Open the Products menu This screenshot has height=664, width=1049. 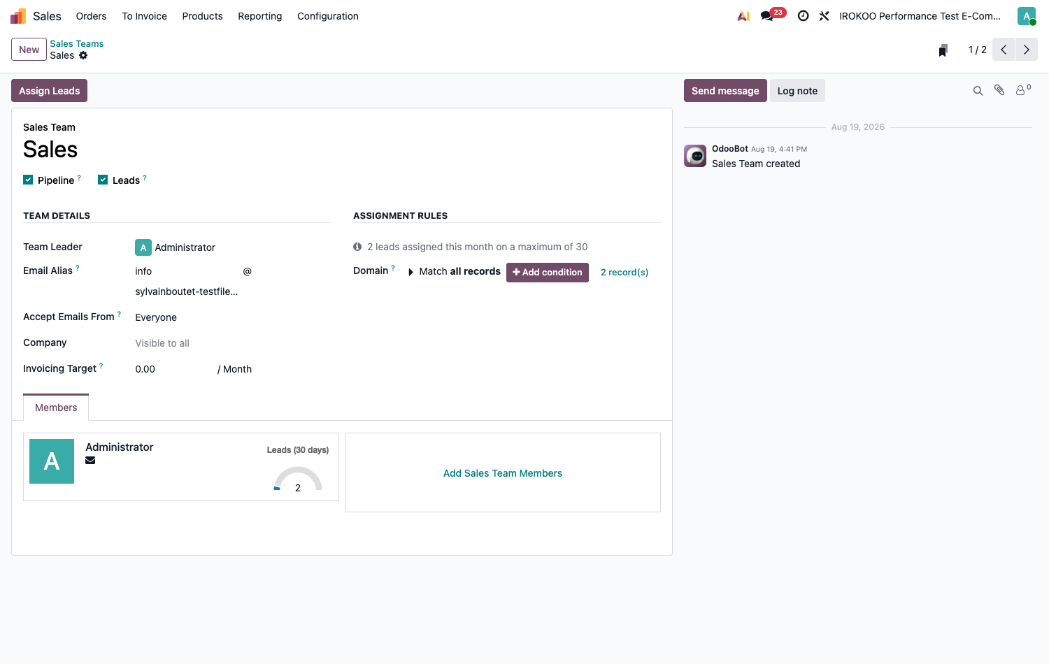[x=202, y=16]
